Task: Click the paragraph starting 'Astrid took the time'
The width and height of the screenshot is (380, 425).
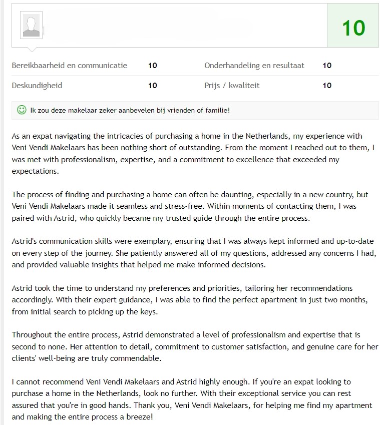Action: [190, 300]
